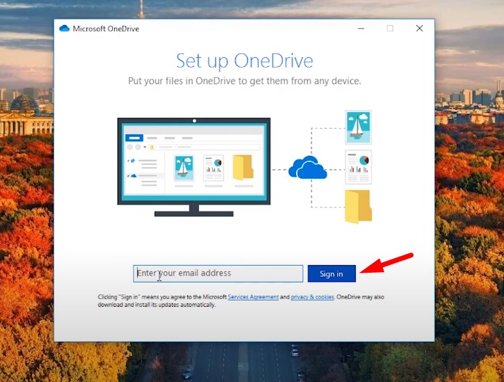
Task: Click the small dropdown arrow in monitor toolbar
Action: 144,148
